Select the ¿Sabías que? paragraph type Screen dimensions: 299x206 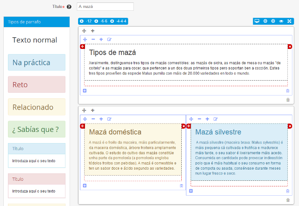coord(36,129)
